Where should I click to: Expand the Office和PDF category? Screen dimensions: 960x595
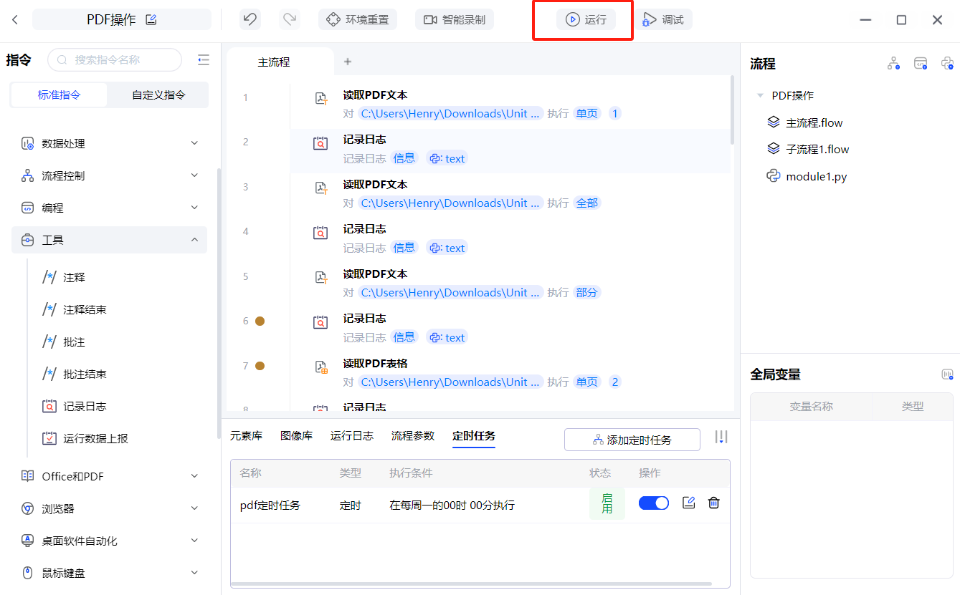click(x=109, y=476)
